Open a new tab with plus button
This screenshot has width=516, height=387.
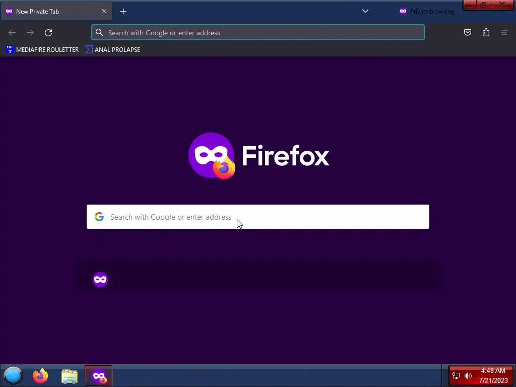(x=123, y=12)
